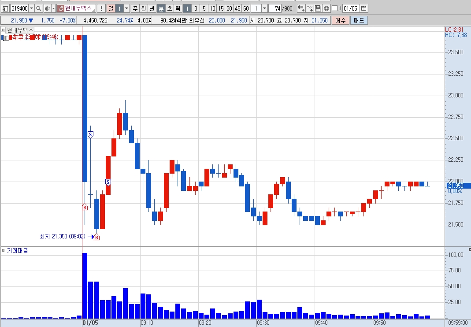Click the small square beside 거래대금 label
471x327 pixels.
[x=3, y=250]
